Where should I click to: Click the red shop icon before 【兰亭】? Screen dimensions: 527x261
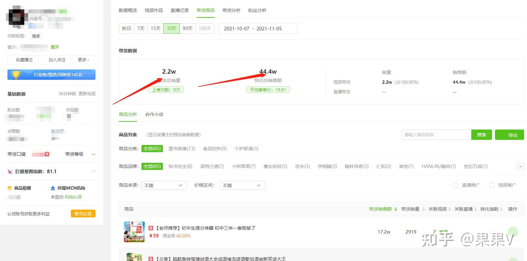(x=151, y=259)
